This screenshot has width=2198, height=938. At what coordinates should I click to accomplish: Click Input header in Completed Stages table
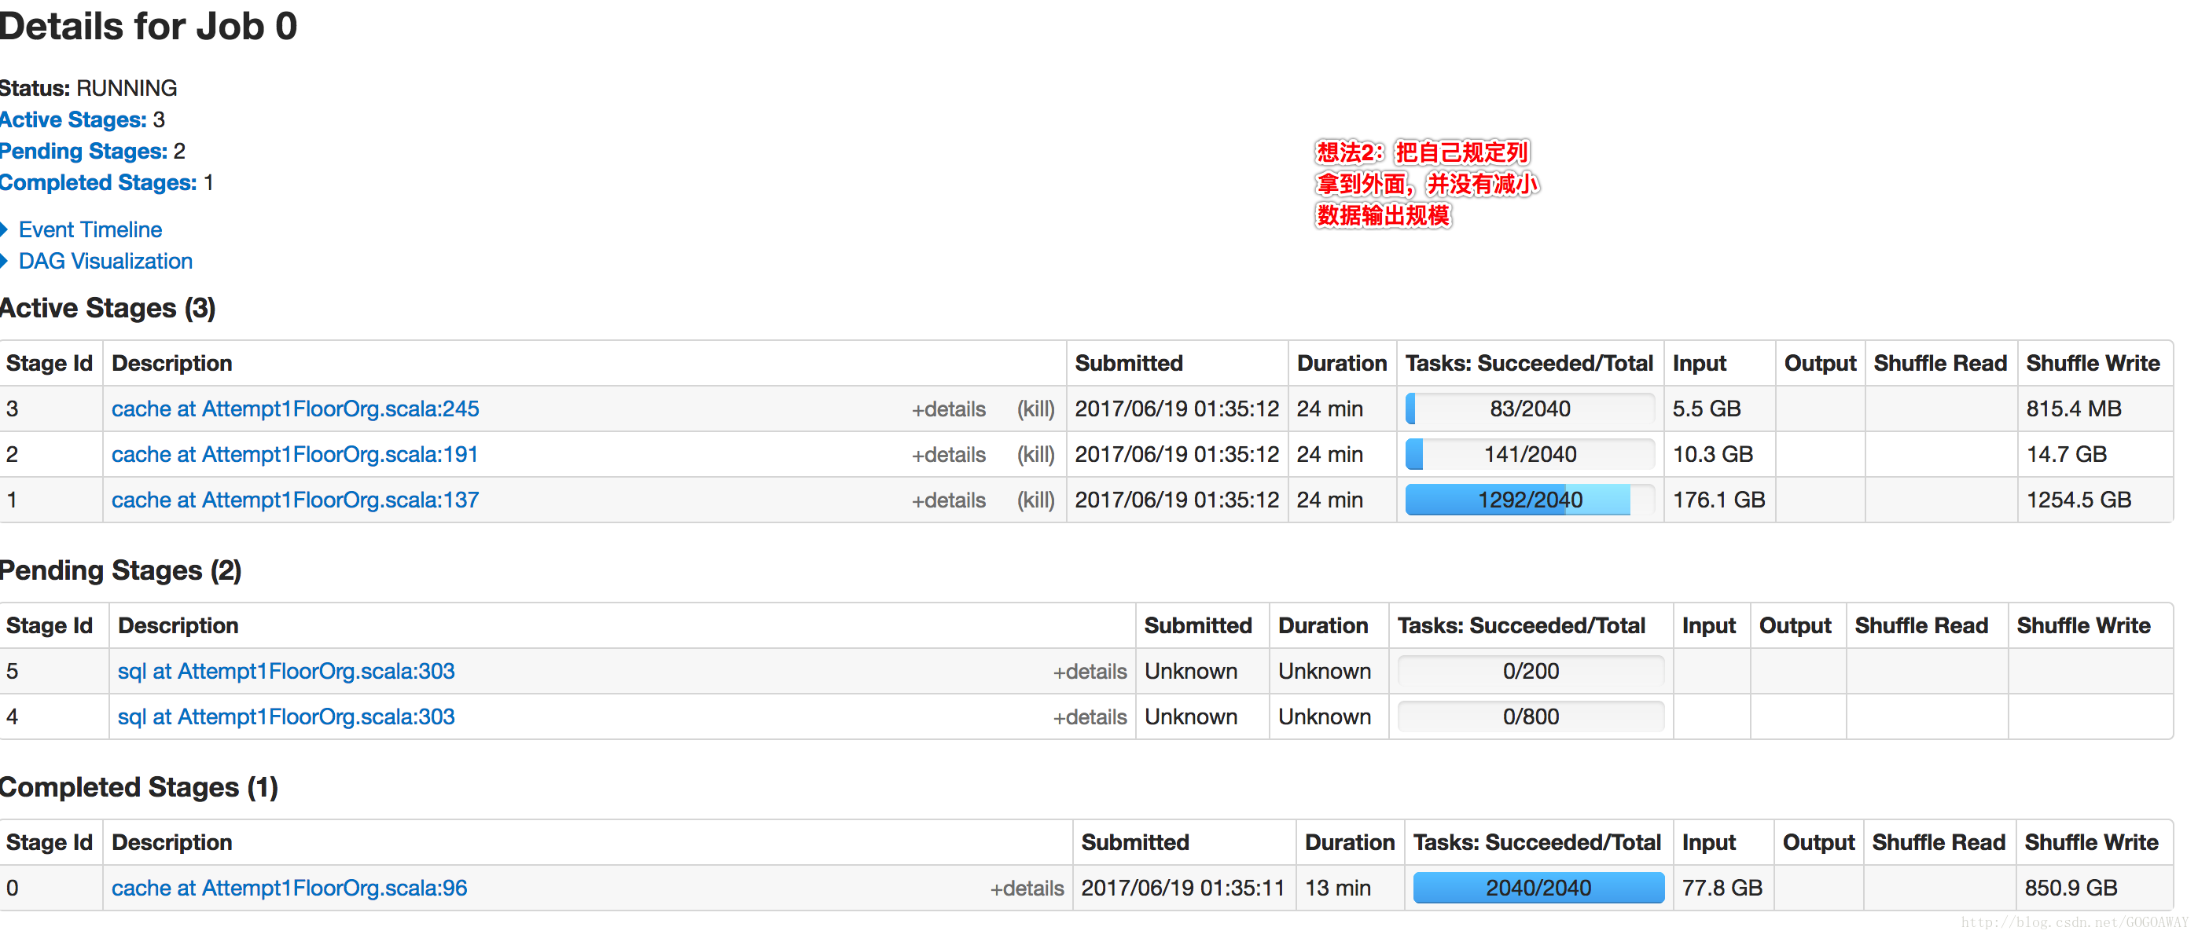pos(1708,842)
